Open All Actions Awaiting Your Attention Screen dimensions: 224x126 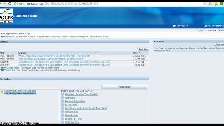click(x=82, y=94)
